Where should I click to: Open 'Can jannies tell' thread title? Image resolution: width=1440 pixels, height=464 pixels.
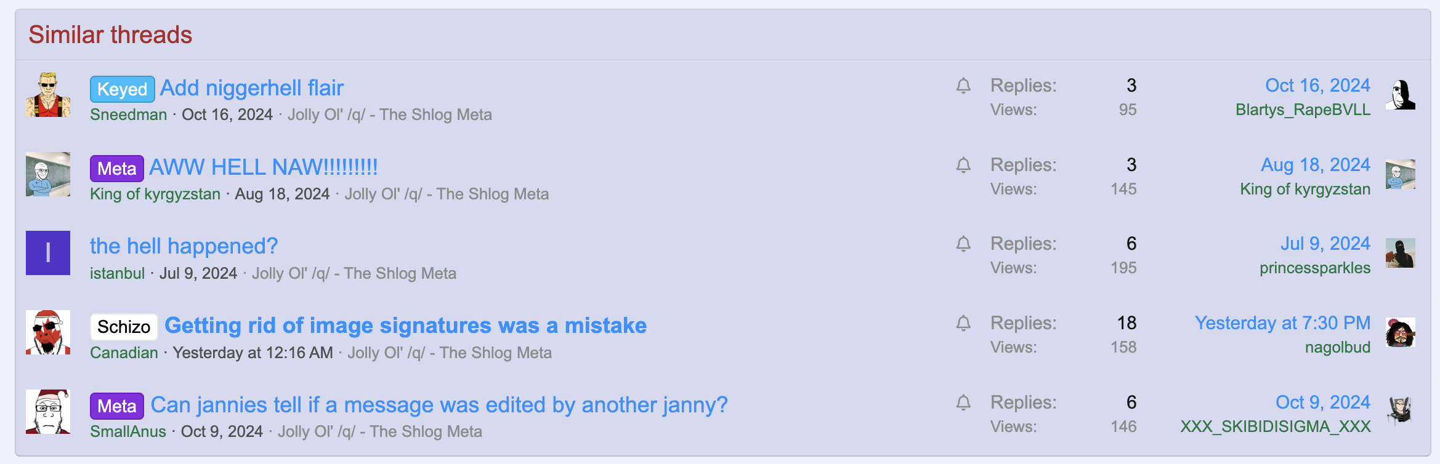(x=439, y=405)
